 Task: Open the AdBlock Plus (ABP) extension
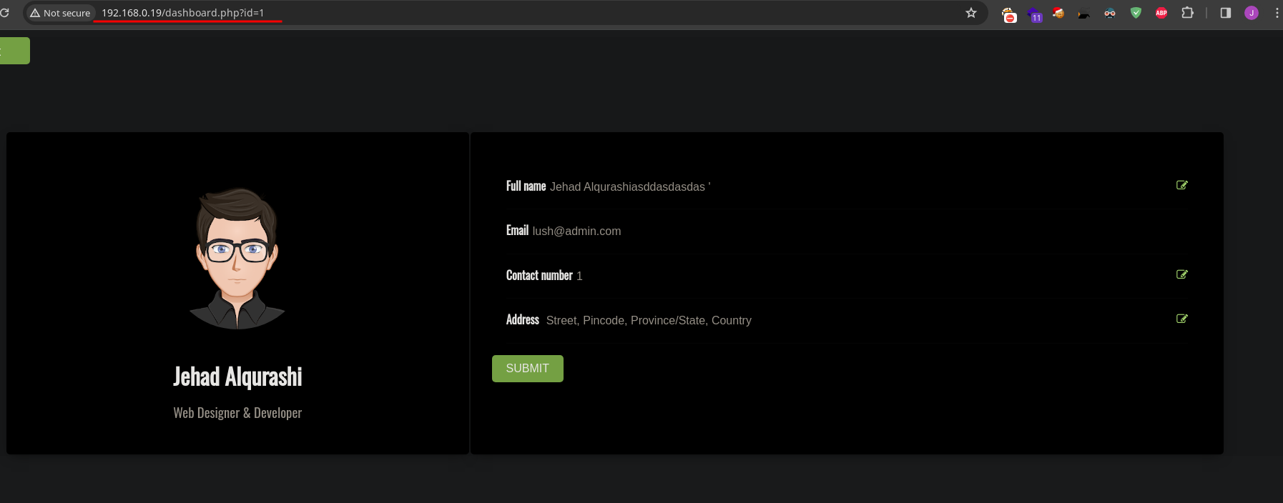click(x=1161, y=13)
